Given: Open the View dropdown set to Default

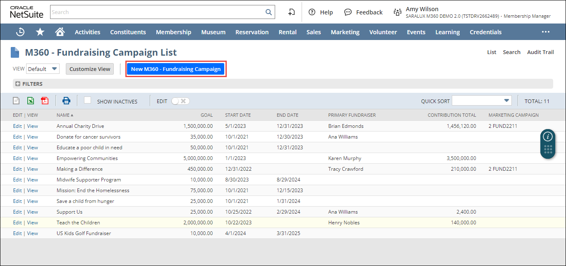Looking at the screenshot, I should click(x=43, y=69).
